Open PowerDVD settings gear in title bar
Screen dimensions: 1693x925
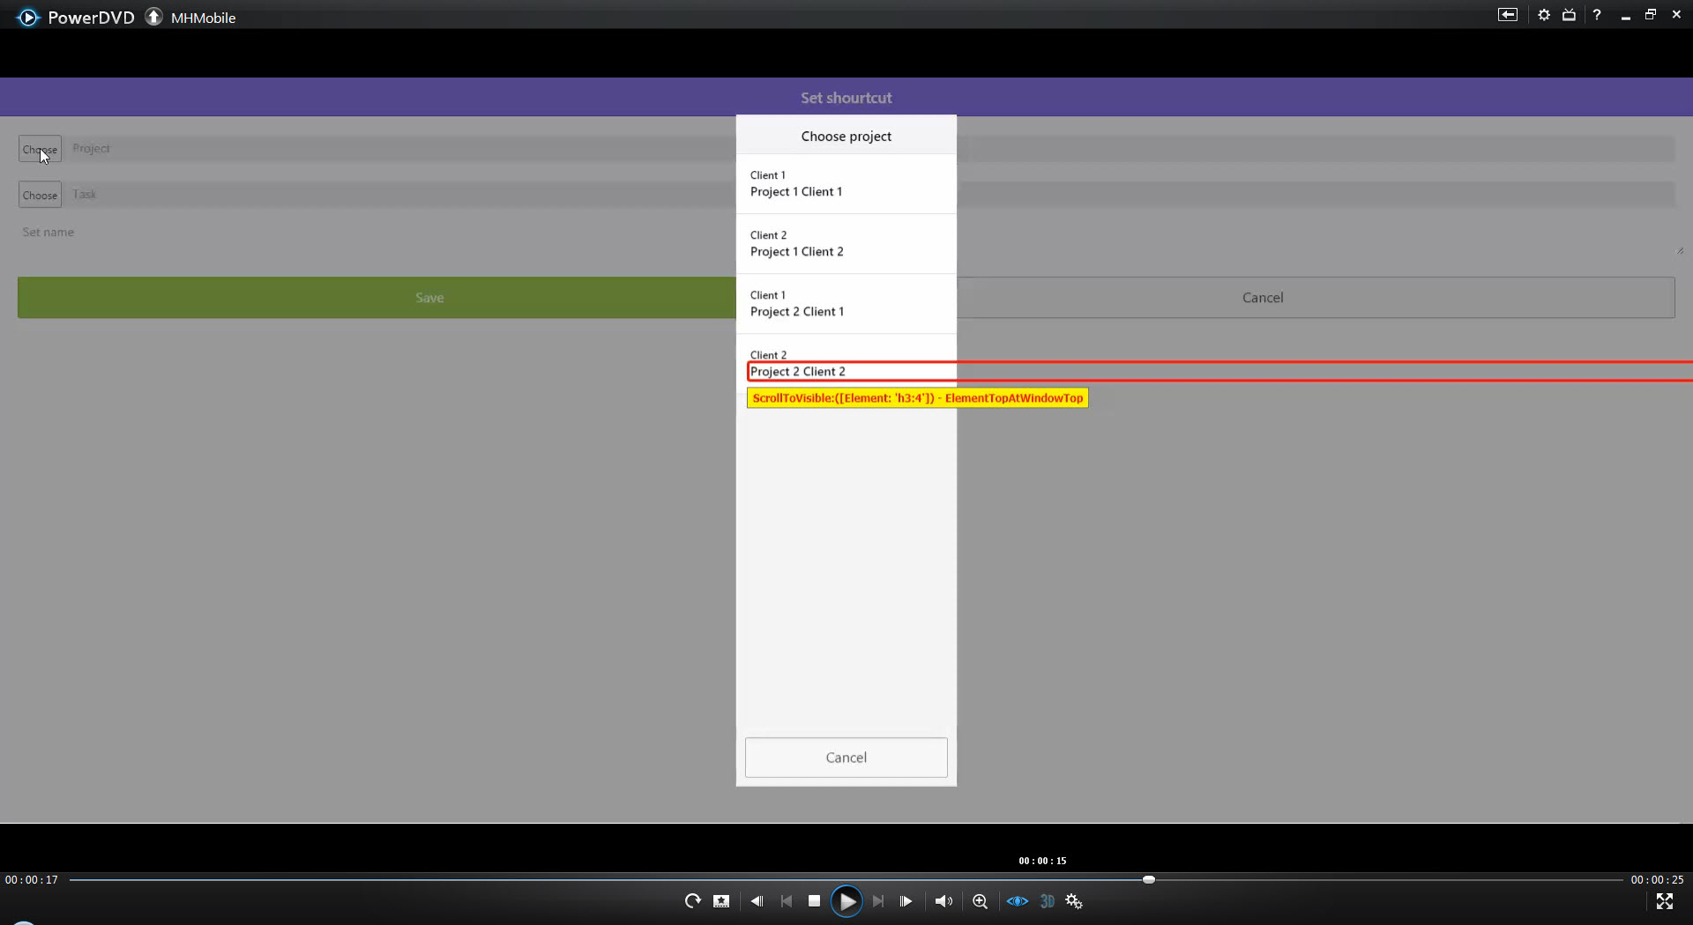1543,15
